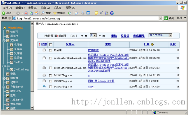Image resolution: width=188 pixels, height=115 pixels.
Task: Open 写邮件 compose in the sidebar
Action: 14,36
